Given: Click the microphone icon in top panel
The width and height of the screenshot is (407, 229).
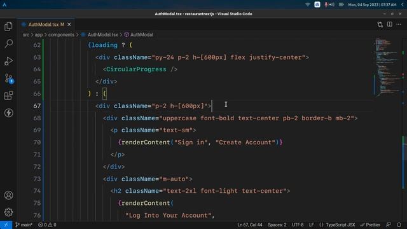Looking at the screenshot, I should [326, 4].
